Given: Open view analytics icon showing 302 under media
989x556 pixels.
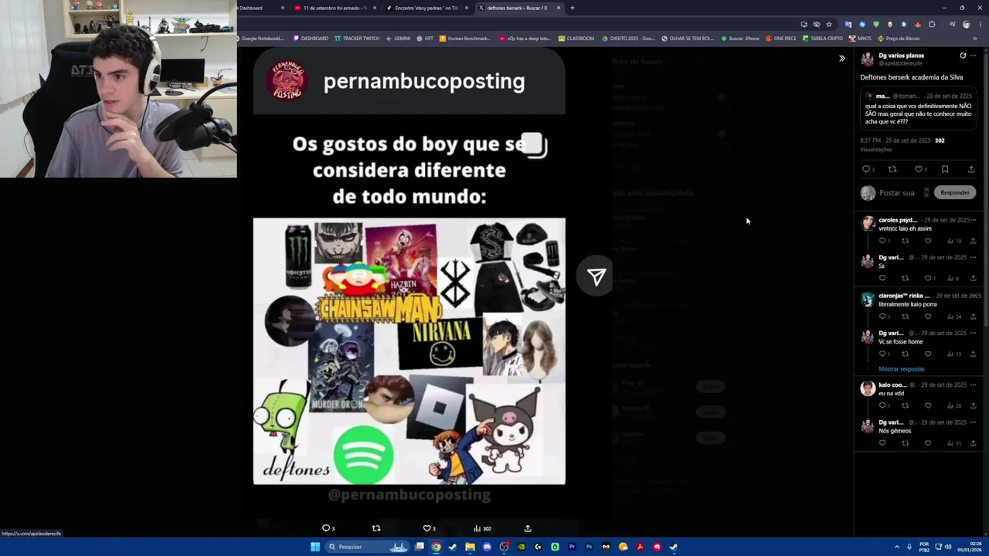Looking at the screenshot, I should pos(482,528).
